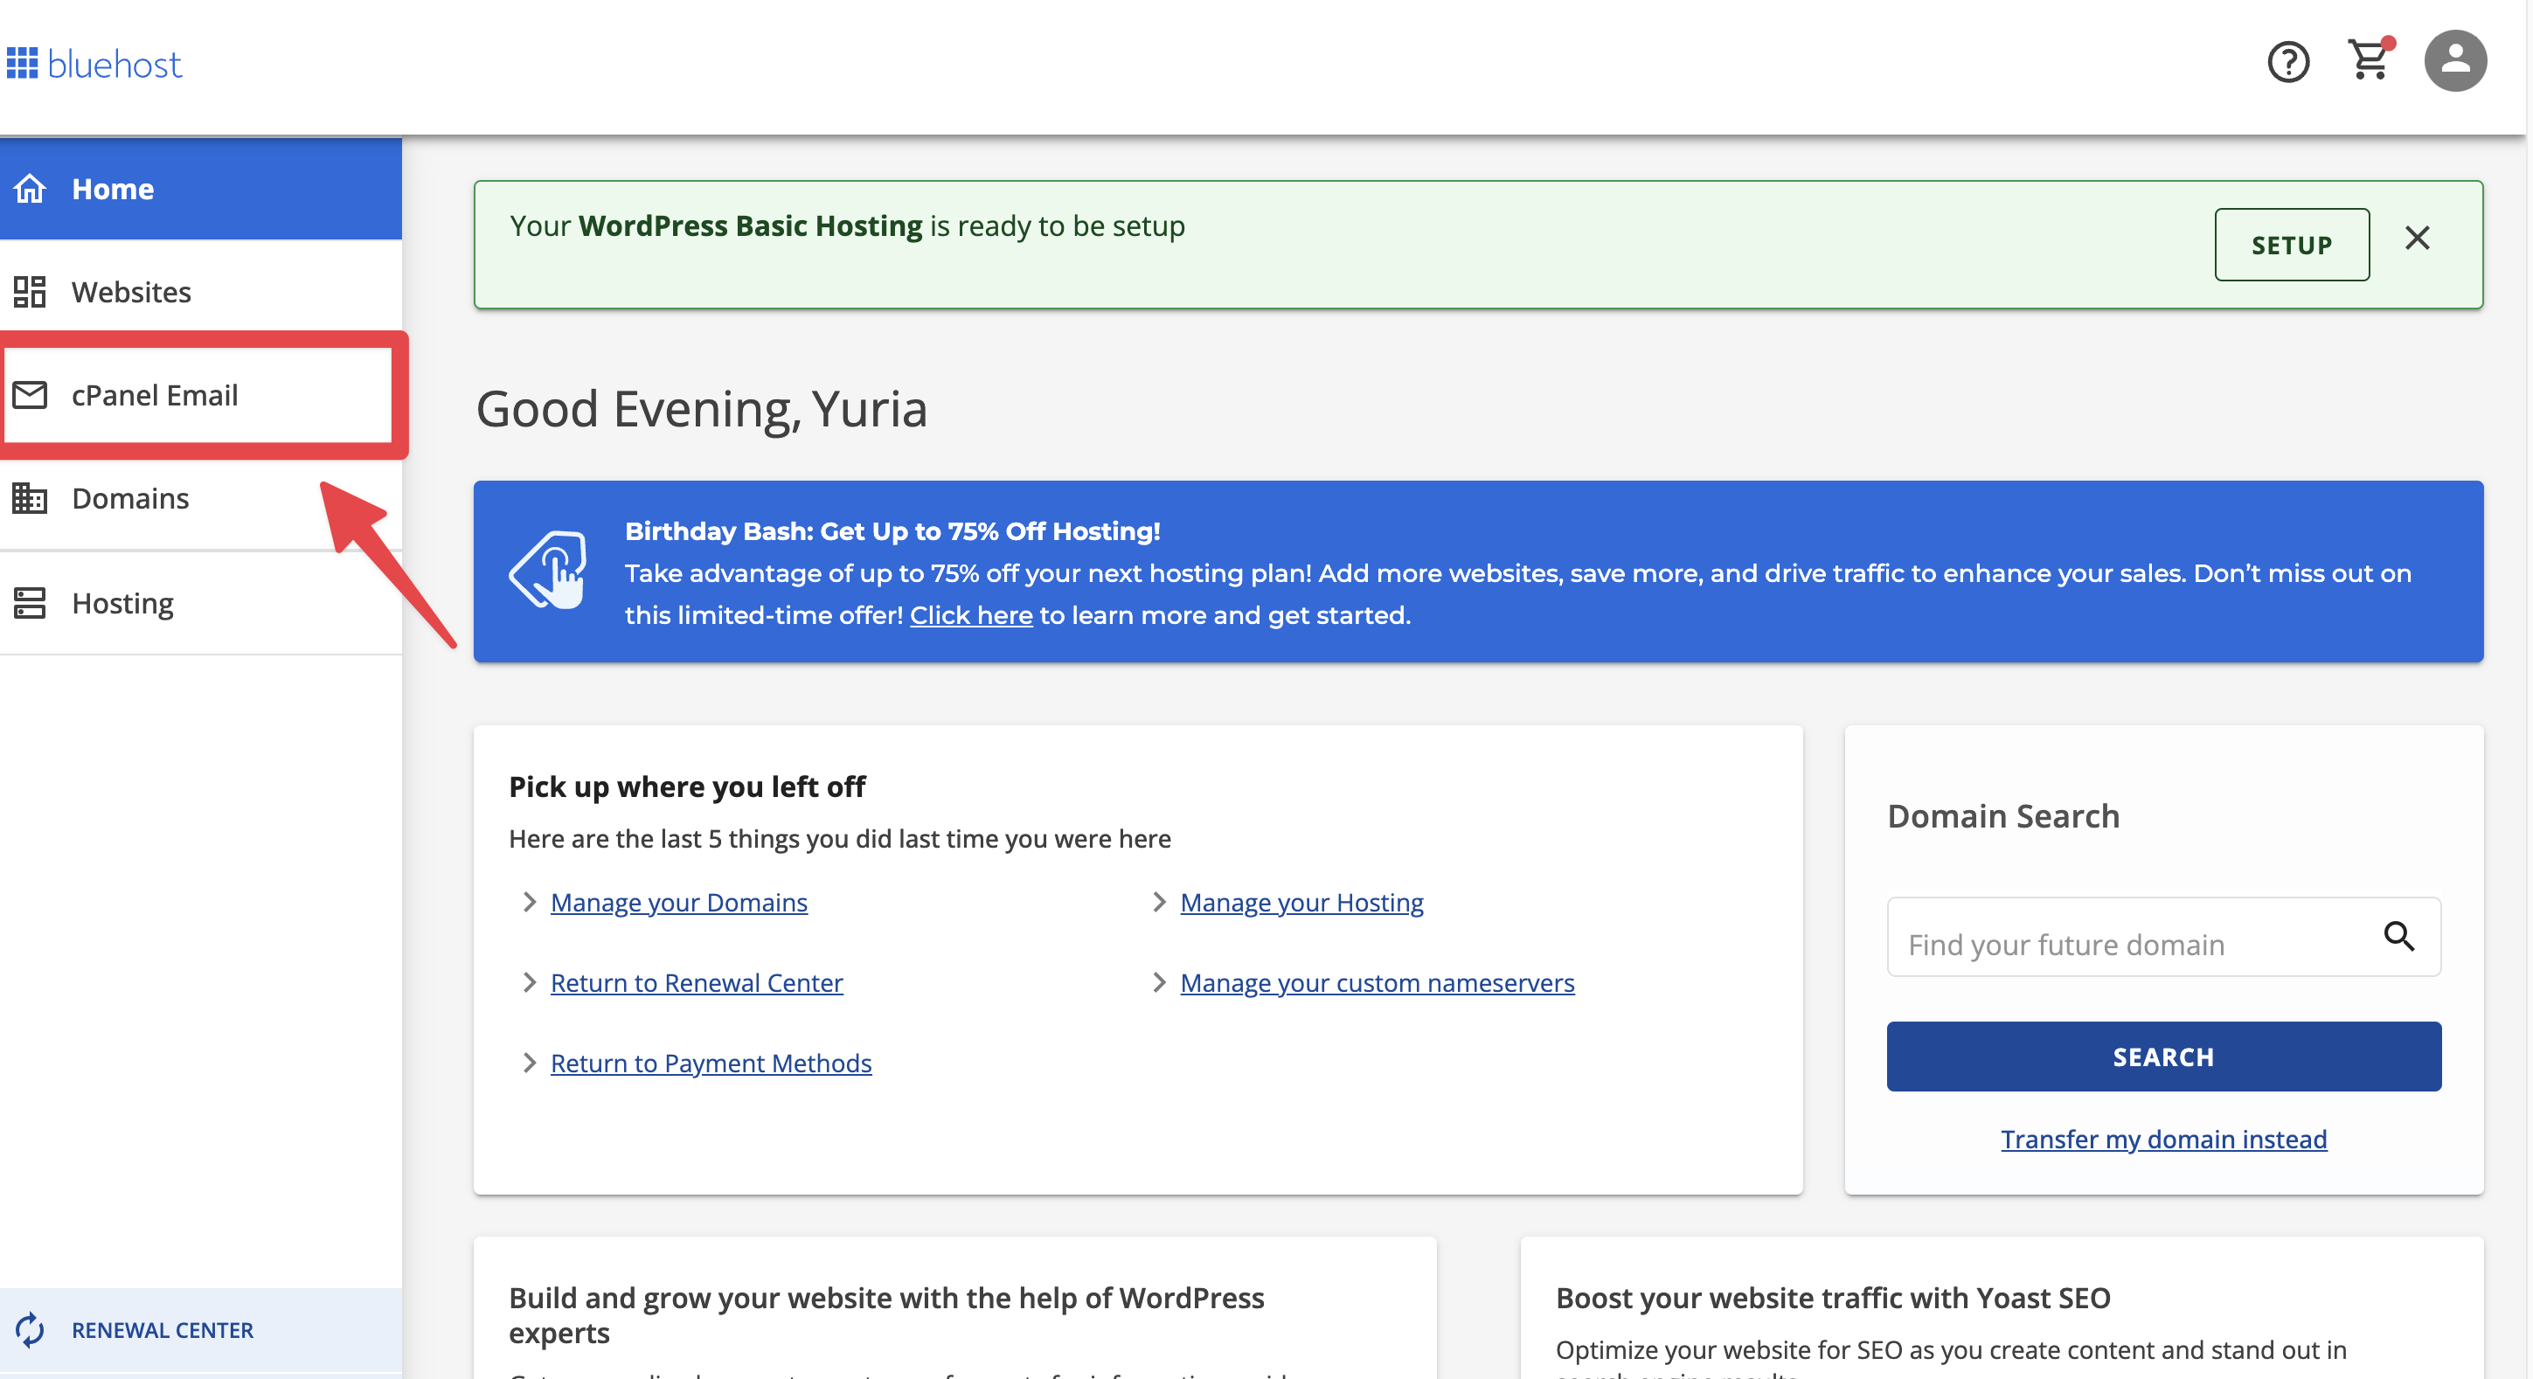Click the envelope icon for cPanel Email
This screenshot has height=1379, width=2533.
[x=30, y=395]
